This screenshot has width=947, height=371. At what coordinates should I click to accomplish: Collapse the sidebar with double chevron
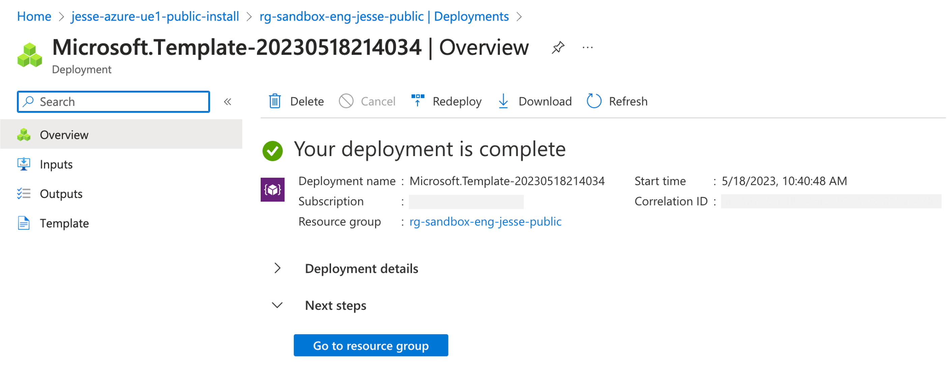(228, 102)
